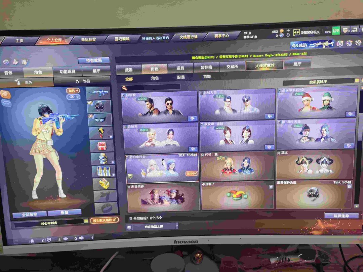Image resolution: width=363 pixels, height=272 pixels.
Task: Click the chat bubble icon in status bar
Action: [x=66, y=239]
